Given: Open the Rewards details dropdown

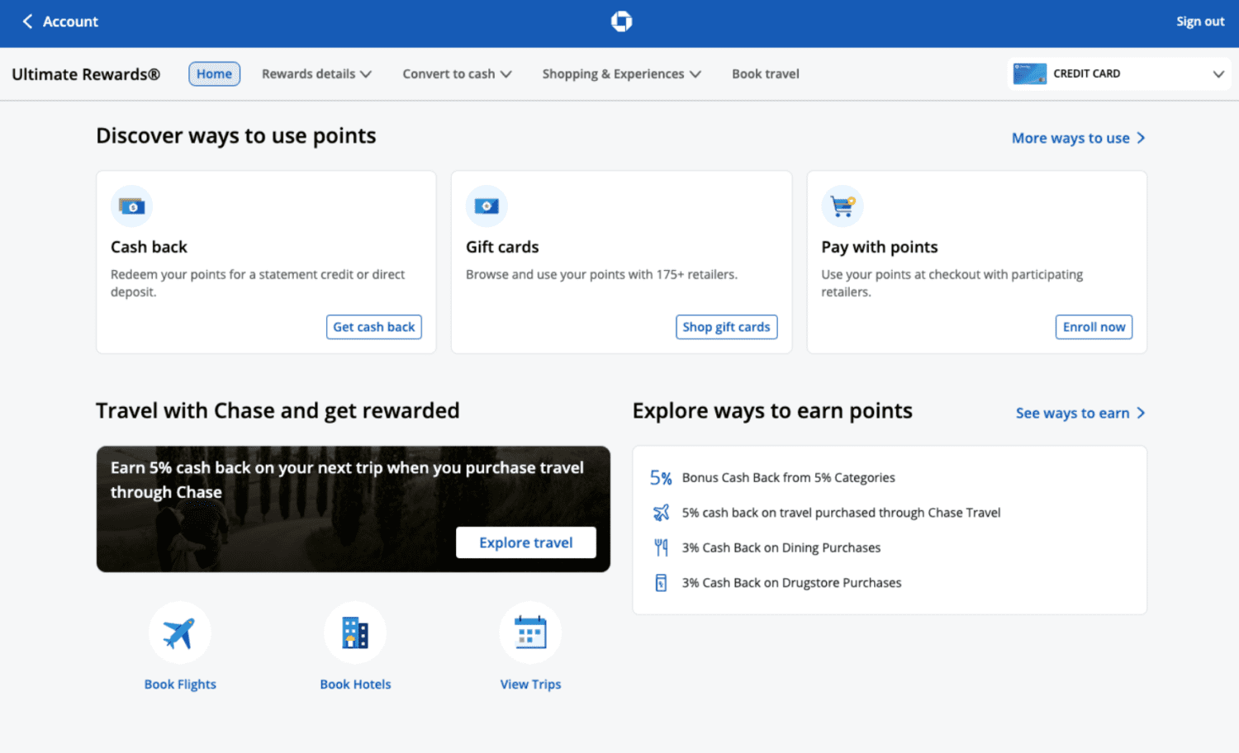Looking at the screenshot, I should 316,73.
